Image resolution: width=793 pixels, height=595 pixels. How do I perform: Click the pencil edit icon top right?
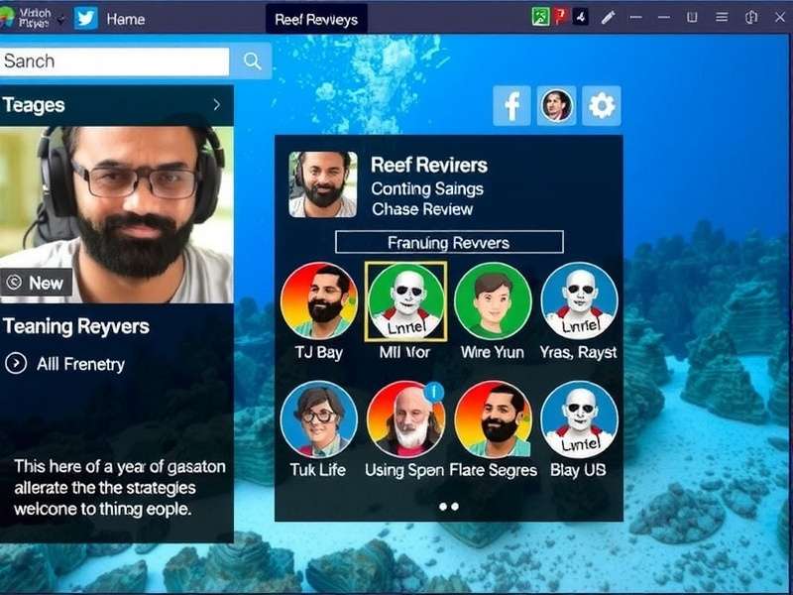coord(608,16)
